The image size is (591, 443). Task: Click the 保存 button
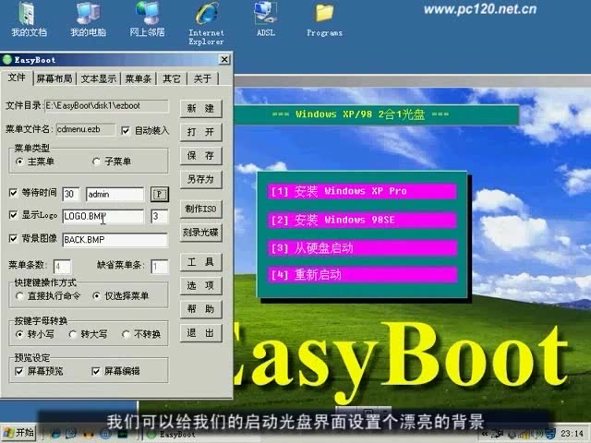tap(200, 156)
